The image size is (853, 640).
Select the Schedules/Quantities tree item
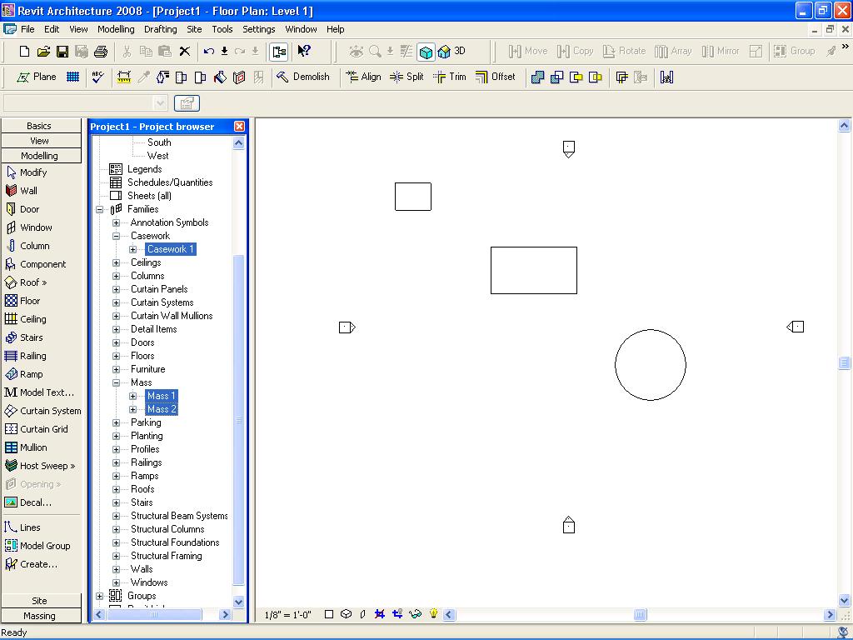pyautogui.click(x=170, y=182)
